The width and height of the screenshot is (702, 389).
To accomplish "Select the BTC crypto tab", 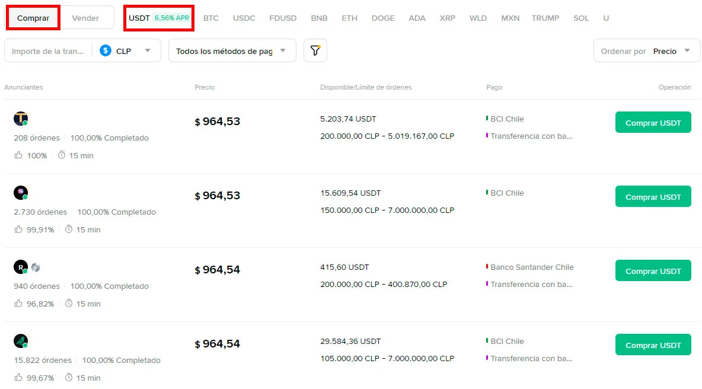I will [x=211, y=18].
